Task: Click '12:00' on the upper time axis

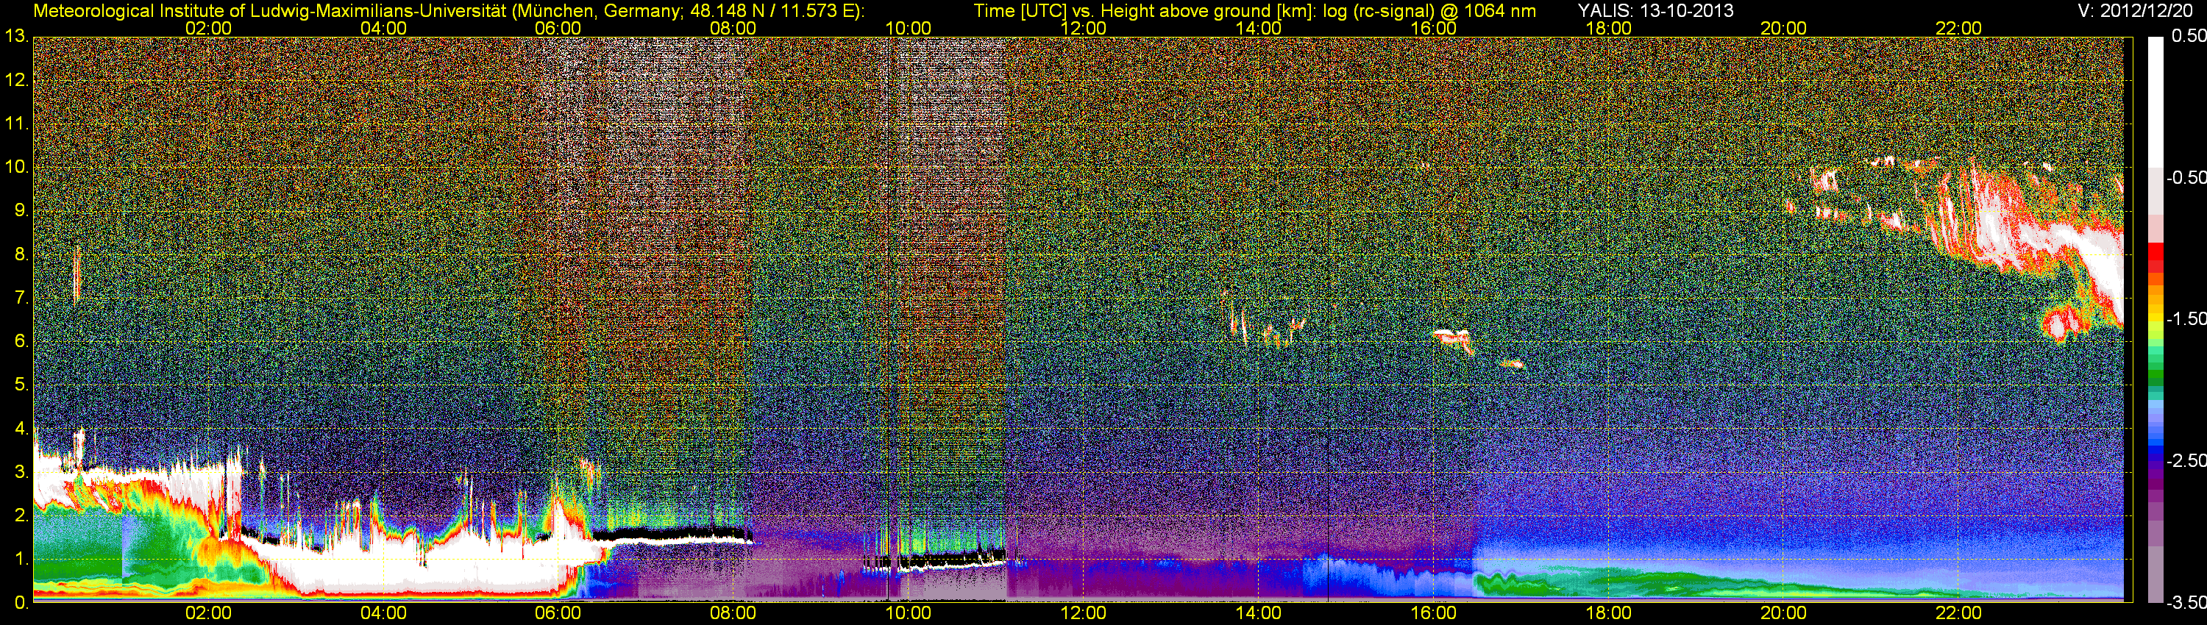Action: click(1083, 28)
